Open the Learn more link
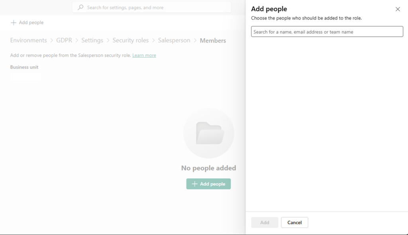This screenshot has height=235, width=408. (x=144, y=55)
